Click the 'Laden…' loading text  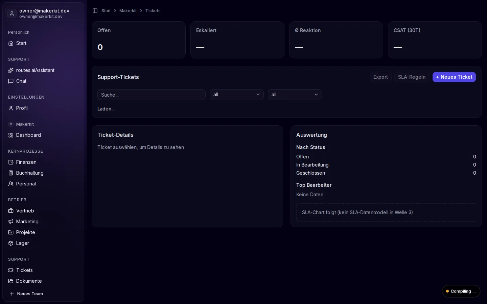106,109
